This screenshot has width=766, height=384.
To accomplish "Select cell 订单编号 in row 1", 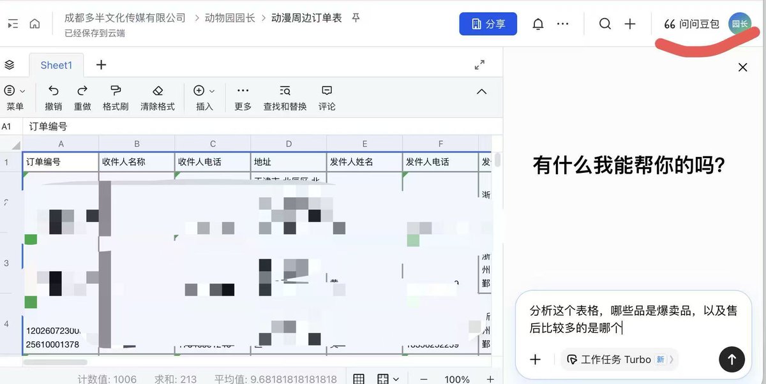I will coord(61,162).
